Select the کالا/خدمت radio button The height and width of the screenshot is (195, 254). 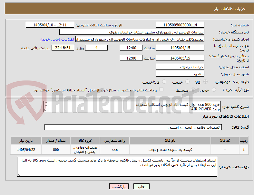coord(164,82)
